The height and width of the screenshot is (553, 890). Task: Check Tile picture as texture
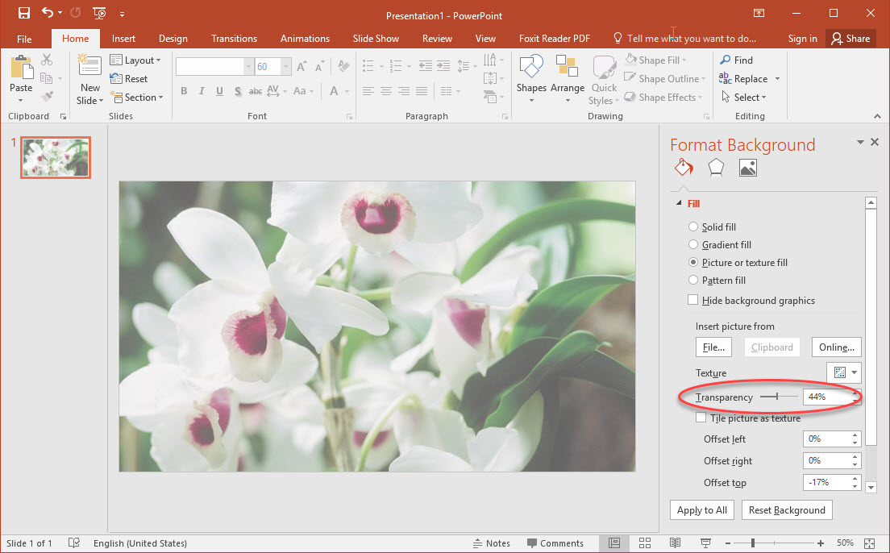click(x=701, y=418)
